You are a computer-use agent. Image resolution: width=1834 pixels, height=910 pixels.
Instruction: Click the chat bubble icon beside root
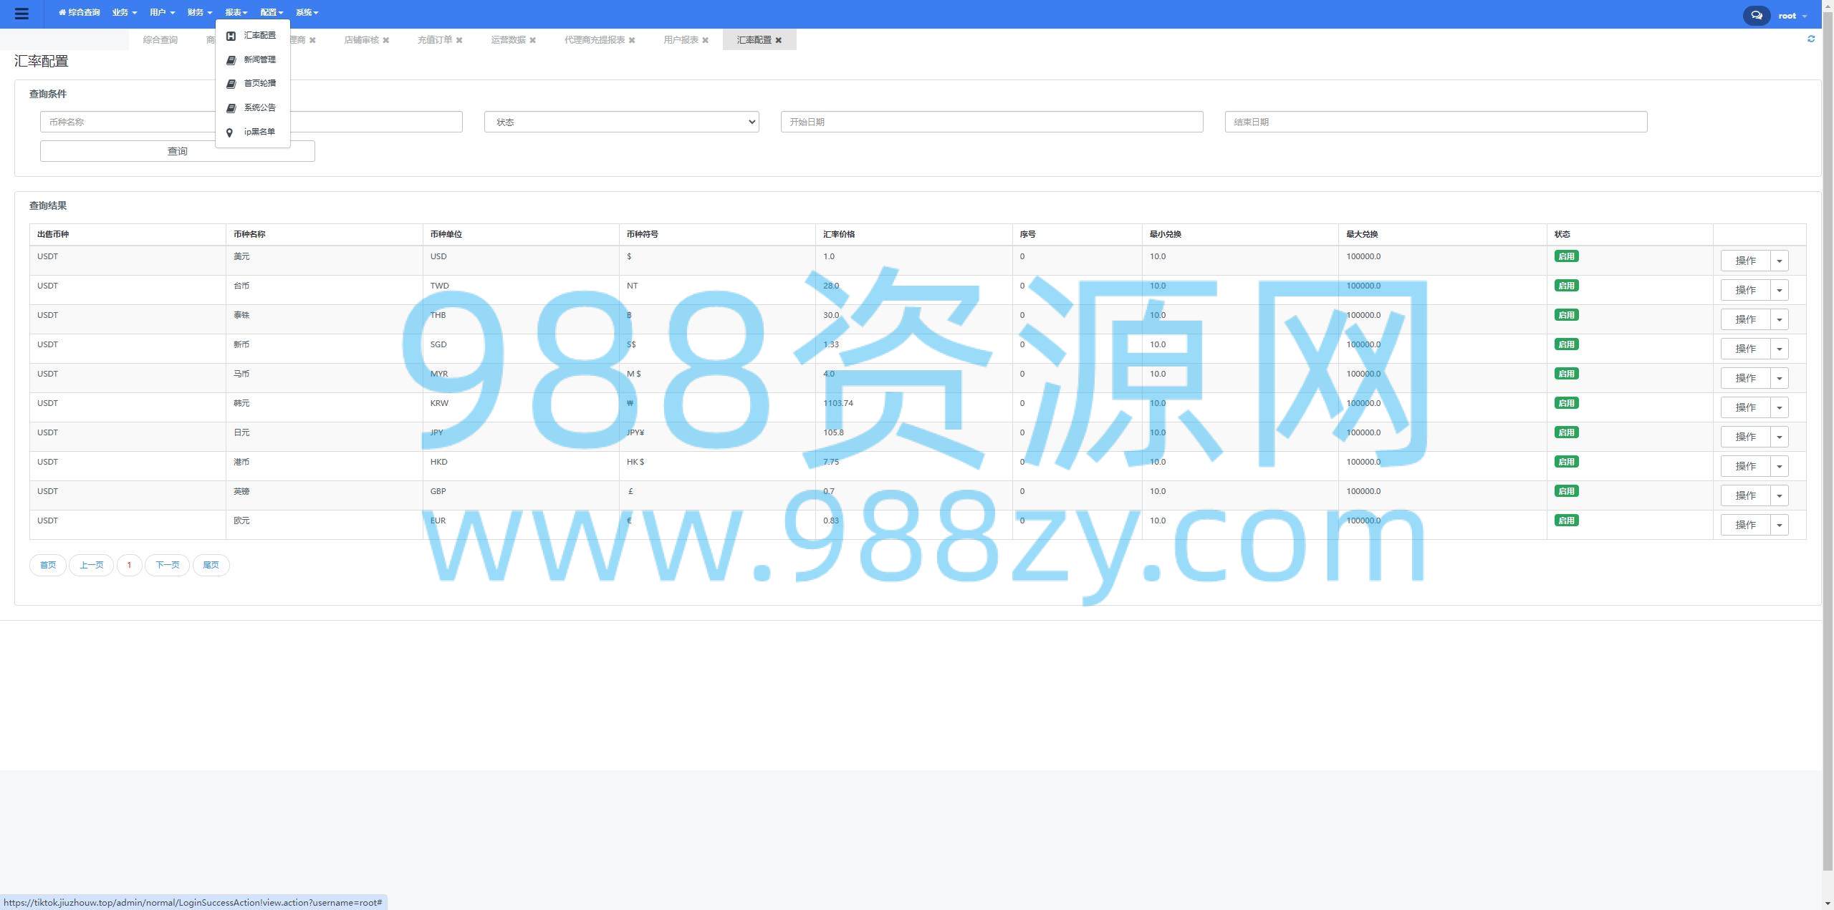(1756, 15)
